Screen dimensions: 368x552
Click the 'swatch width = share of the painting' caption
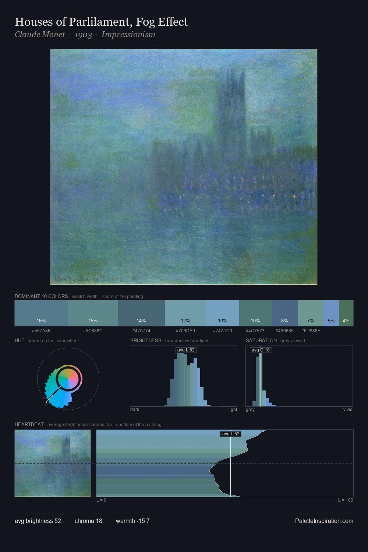107,297
